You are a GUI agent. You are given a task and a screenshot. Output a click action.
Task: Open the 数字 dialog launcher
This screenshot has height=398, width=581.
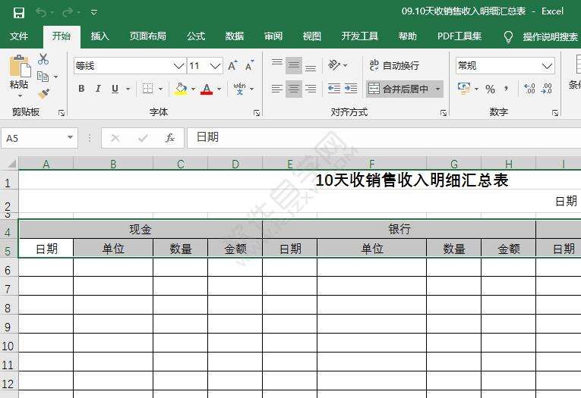(x=555, y=113)
